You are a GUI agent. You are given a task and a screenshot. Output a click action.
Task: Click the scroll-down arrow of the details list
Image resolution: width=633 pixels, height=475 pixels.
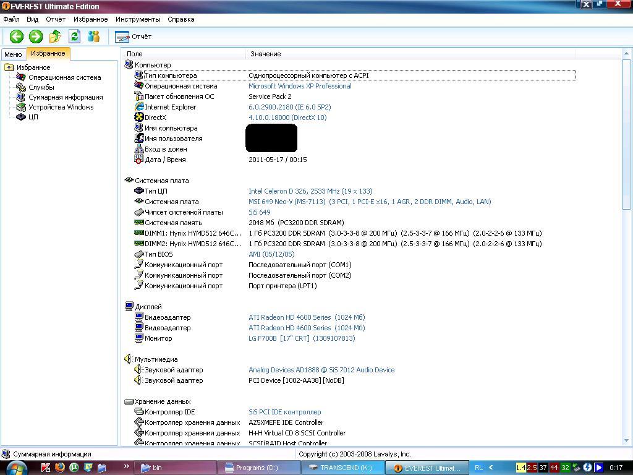626,440
